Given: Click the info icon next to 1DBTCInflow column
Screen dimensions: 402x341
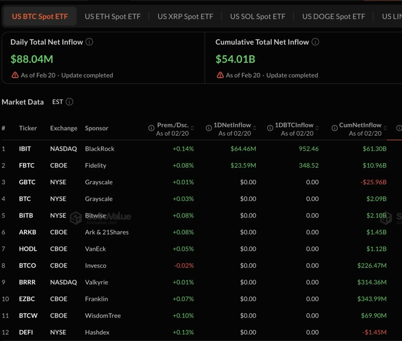Looking at the screenshot, I should (270, 129).
